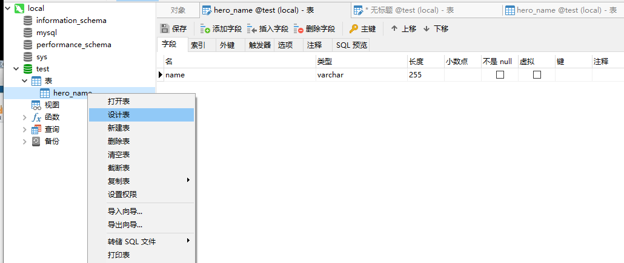Toggle 不是 null checkbox for name field
Image resolution: width=624 pixels, height=263 pixels.
500,75
